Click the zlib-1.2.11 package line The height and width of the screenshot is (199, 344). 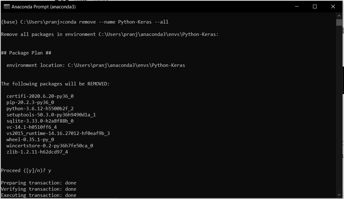pos(37,152)
